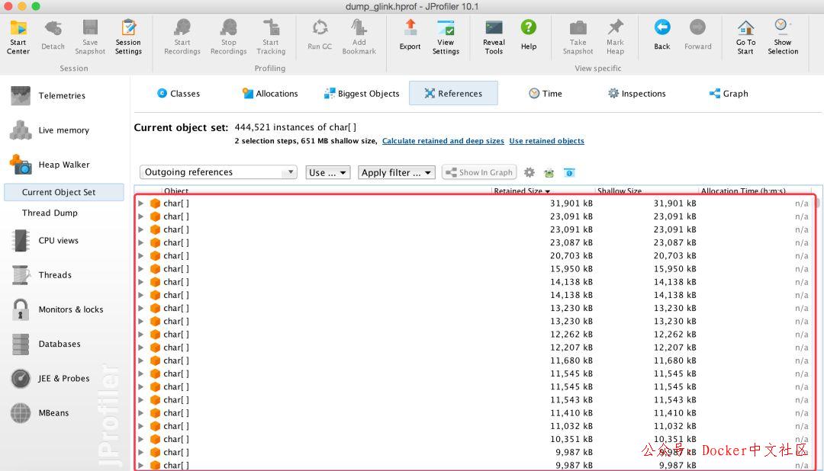Sort by the Retained Size column header
The height and width of the screenshot is (471, 824).
pyautogui.click(x=521, y=191)
